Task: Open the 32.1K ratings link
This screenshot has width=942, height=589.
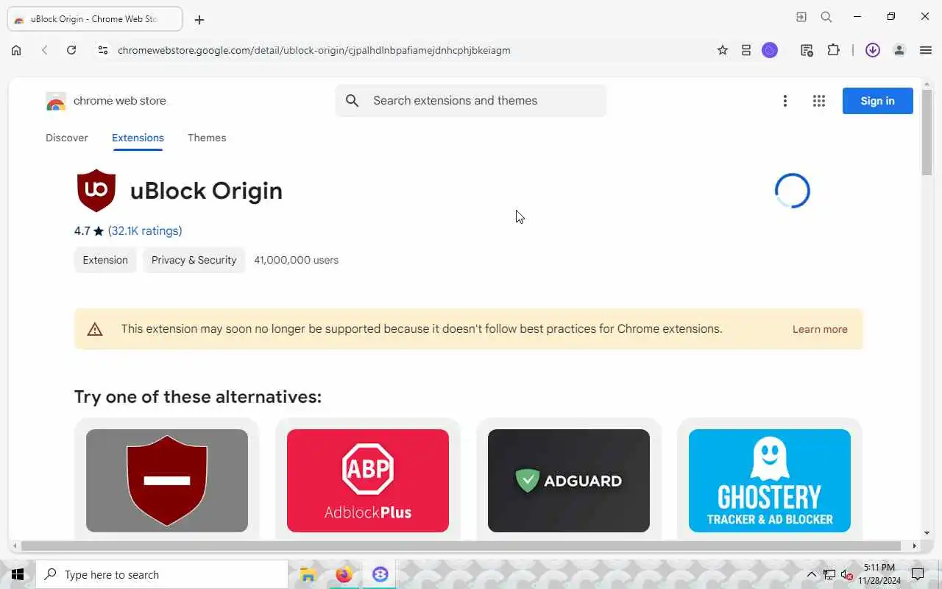Action: [145, 230]
